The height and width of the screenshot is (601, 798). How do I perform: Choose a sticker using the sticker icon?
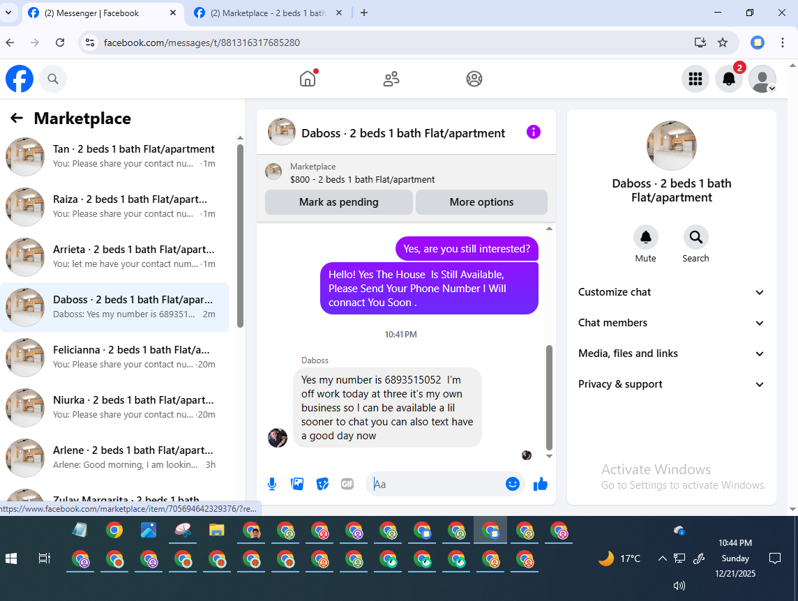point(322,484)
